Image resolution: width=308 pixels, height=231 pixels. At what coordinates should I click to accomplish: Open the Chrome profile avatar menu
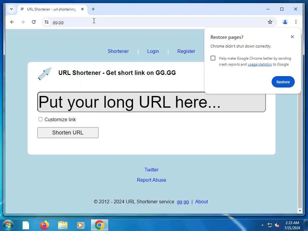[x=285, y=22]
